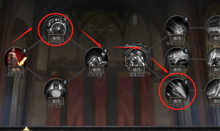Select the 步兵攻击 Ⅰ barbarian warrior skill
The image size is (220, 131).
pos(16,59)
